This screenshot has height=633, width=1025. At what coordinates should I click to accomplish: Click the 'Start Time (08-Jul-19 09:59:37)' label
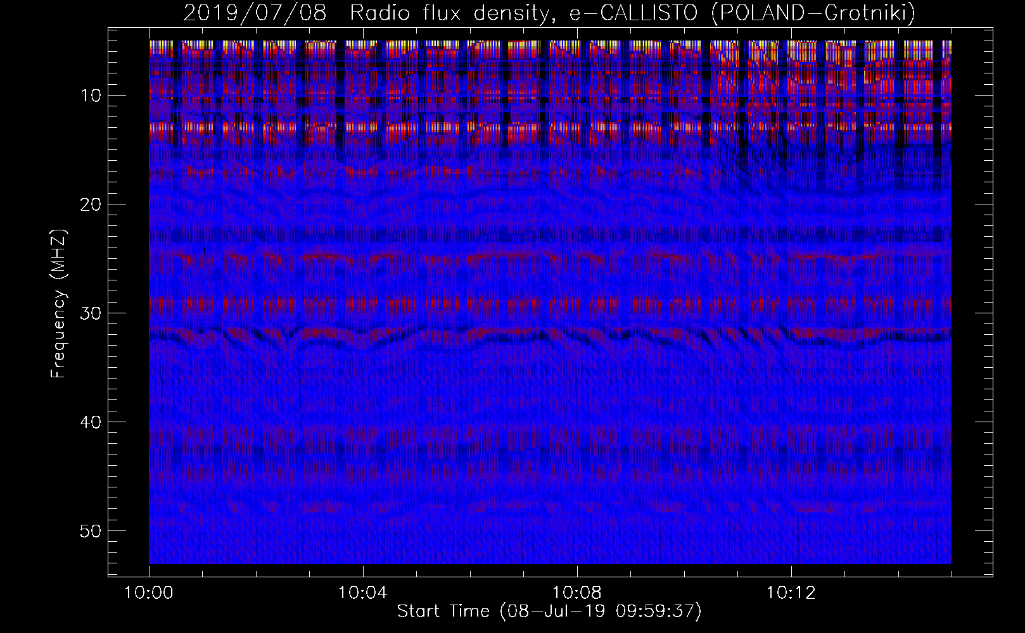click(x=549, y=611)
